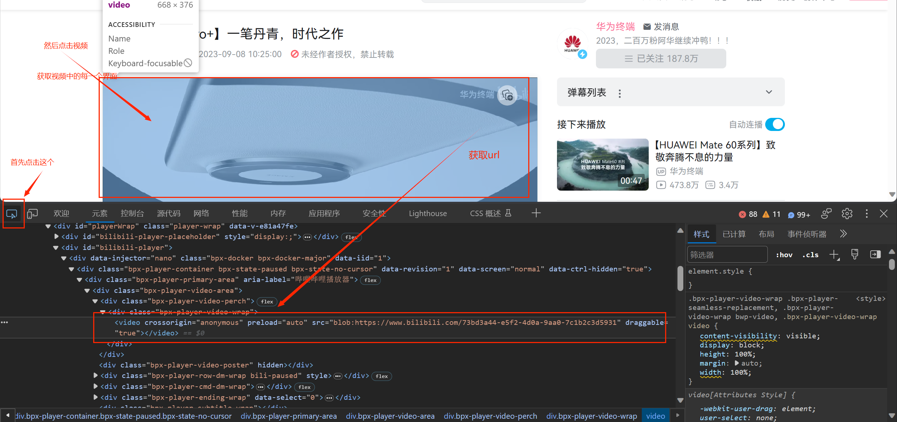Screen dimensions: 897x422
Task: Expand bpx-player-ending-wrap node
Action: (x=95, y=397)
